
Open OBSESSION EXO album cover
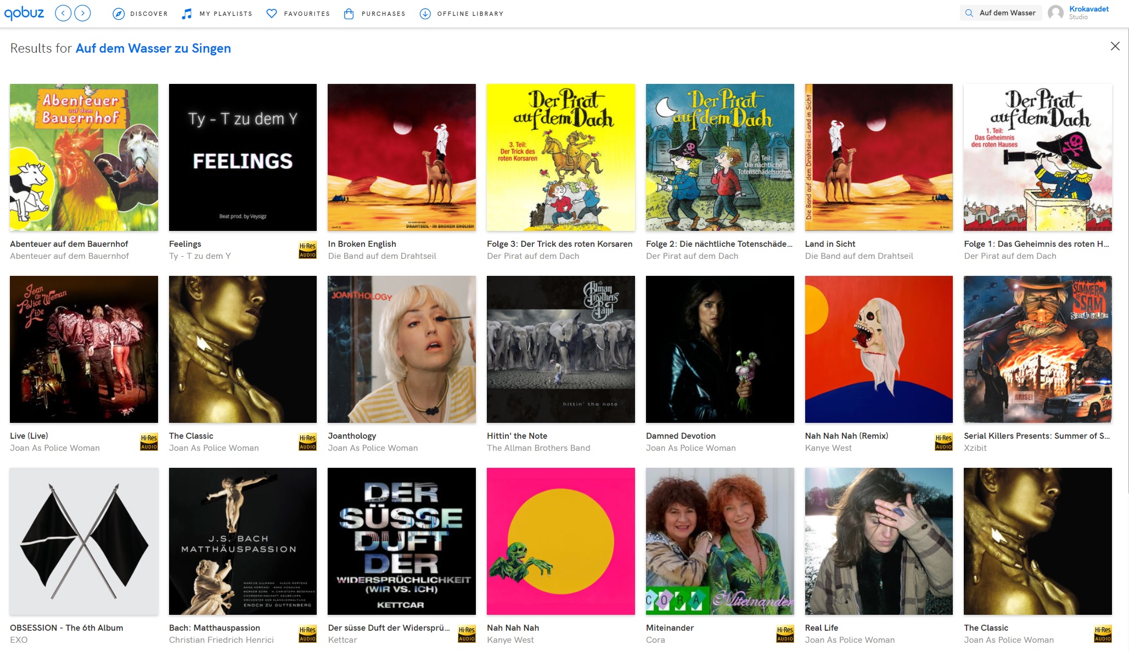coord(84,541)
